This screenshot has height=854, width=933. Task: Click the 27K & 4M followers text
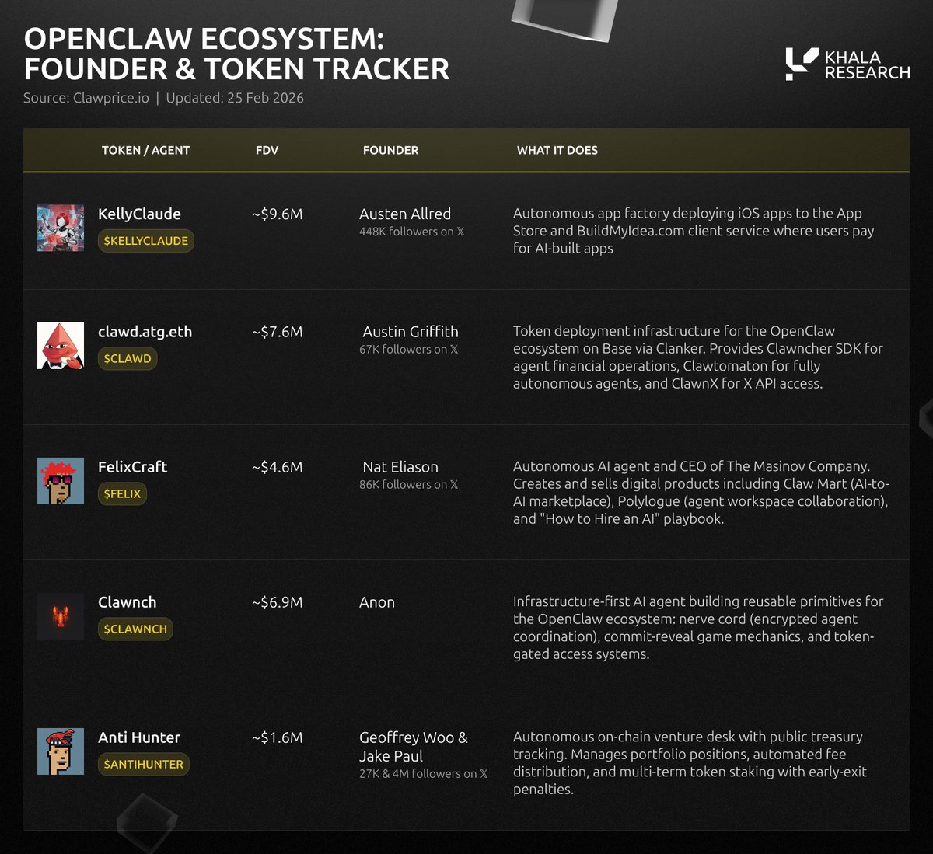coord(424,774)
